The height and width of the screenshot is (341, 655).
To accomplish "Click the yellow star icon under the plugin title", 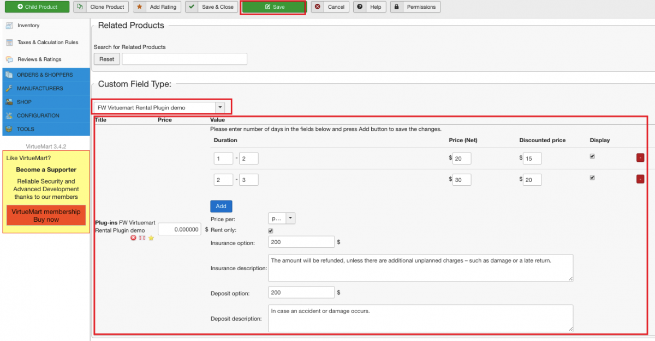I will [x=151, y=238].
